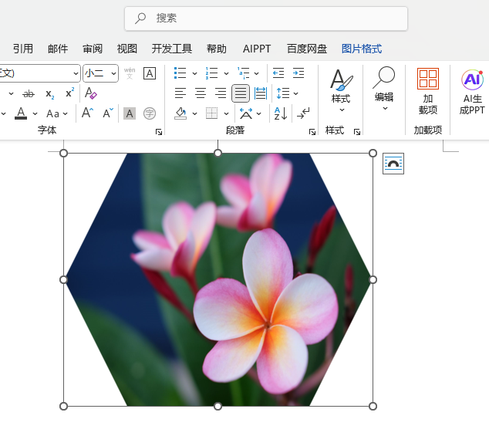Open numbering style dropdown
The height and width of the screenshot is (446, 489).
226,73
